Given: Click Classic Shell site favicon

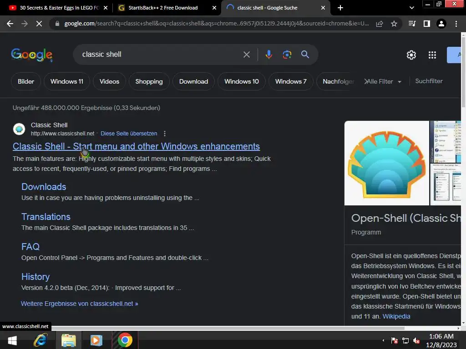Looking at the screenshot, I should (19, 129).
